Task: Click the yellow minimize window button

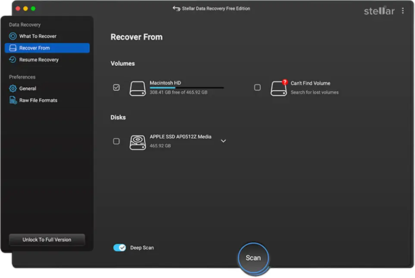Action: click(x=25, y=9)
